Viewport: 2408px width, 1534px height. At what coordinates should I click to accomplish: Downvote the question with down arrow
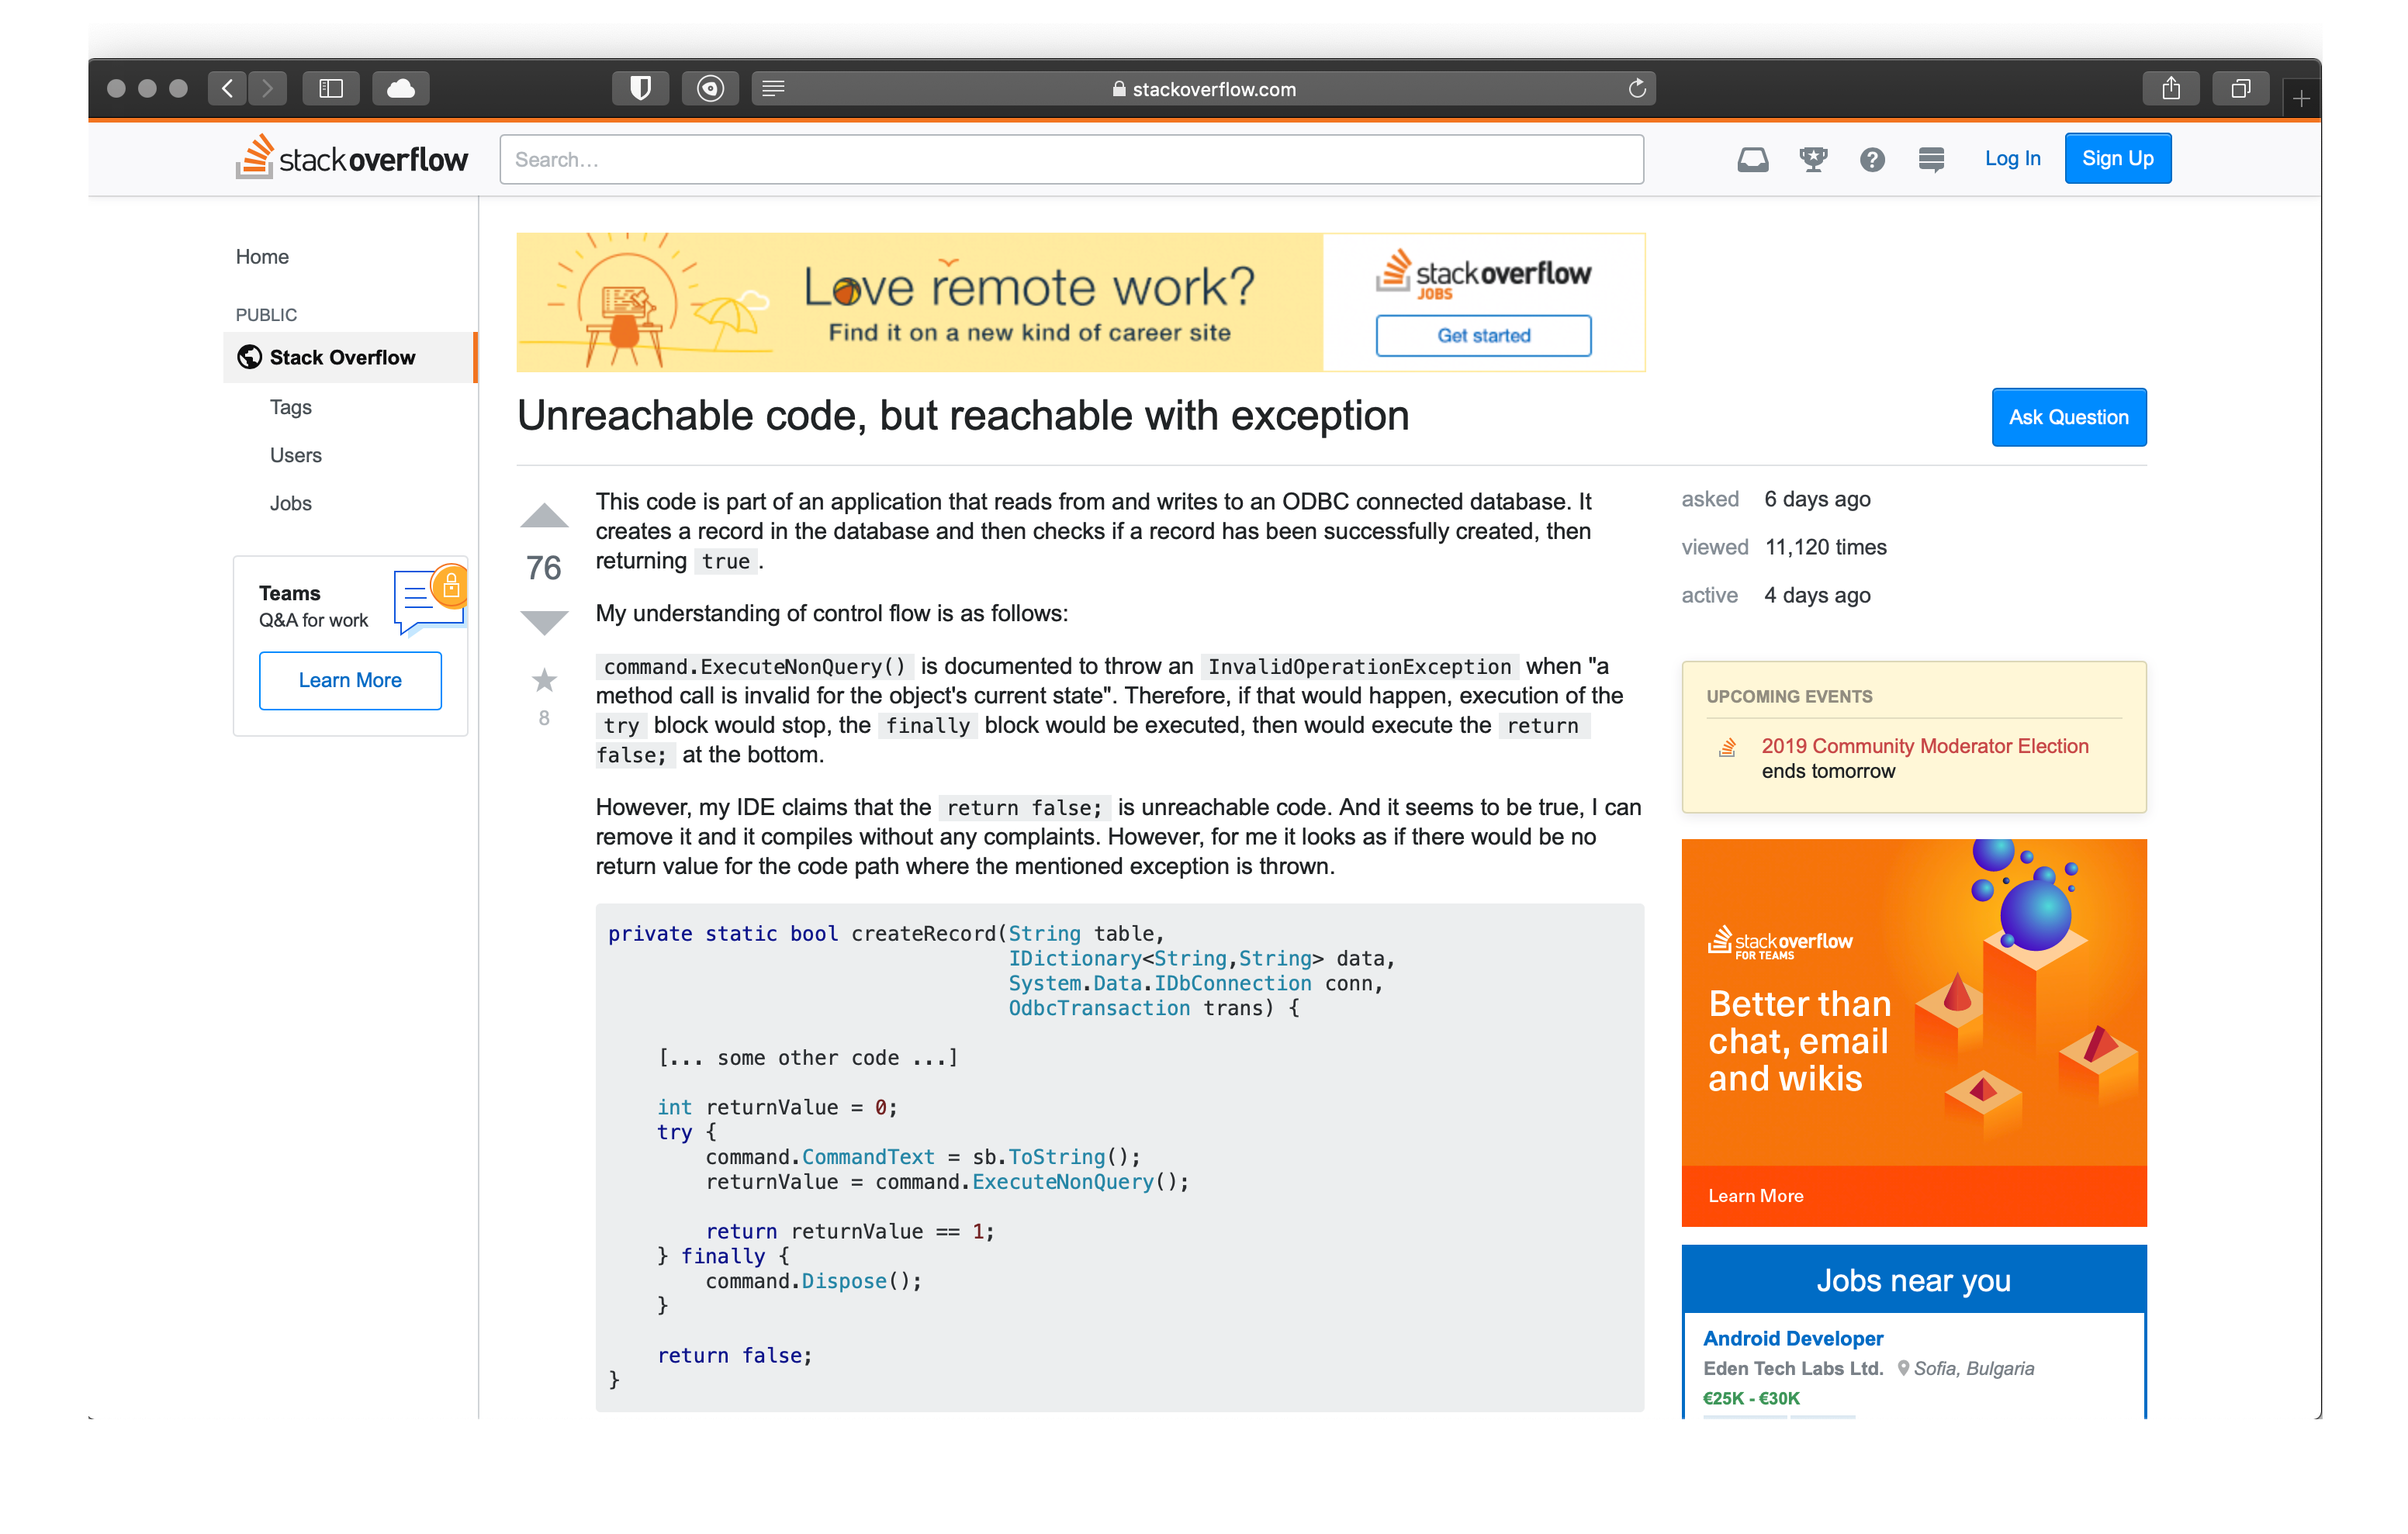(x=544, y=622)
